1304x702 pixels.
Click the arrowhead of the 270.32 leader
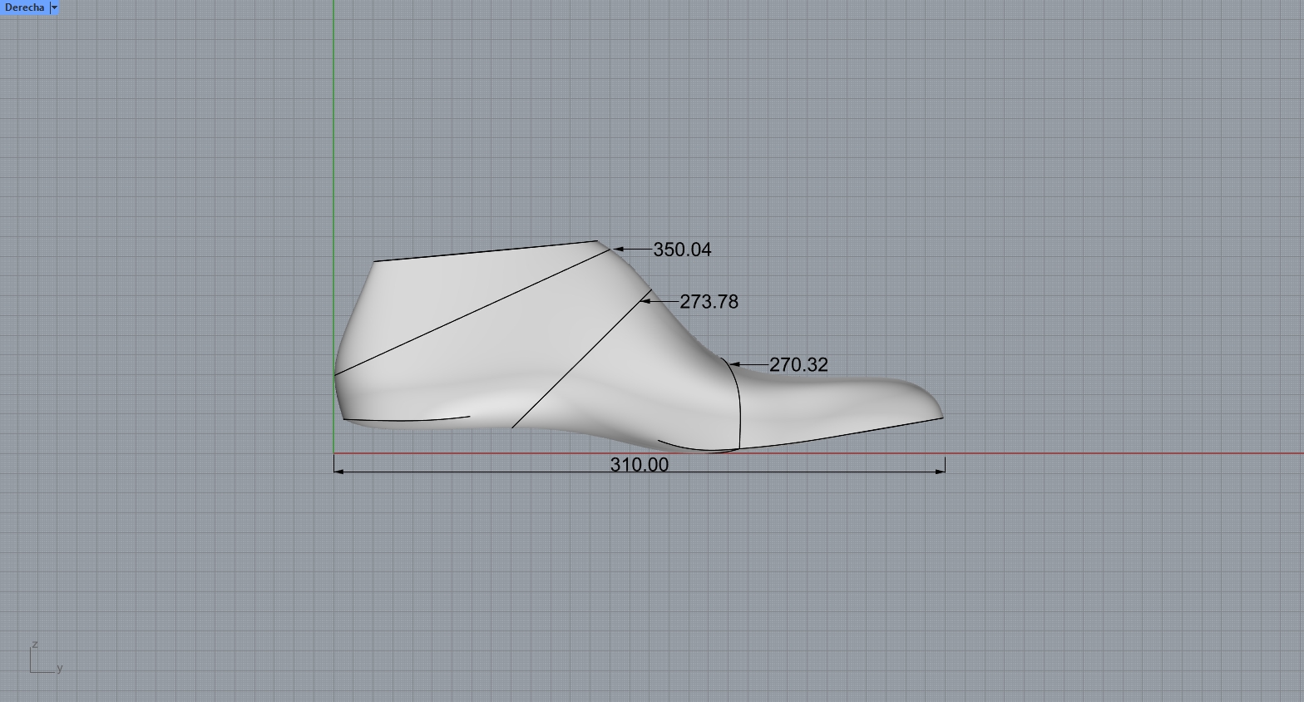(735, 364)
